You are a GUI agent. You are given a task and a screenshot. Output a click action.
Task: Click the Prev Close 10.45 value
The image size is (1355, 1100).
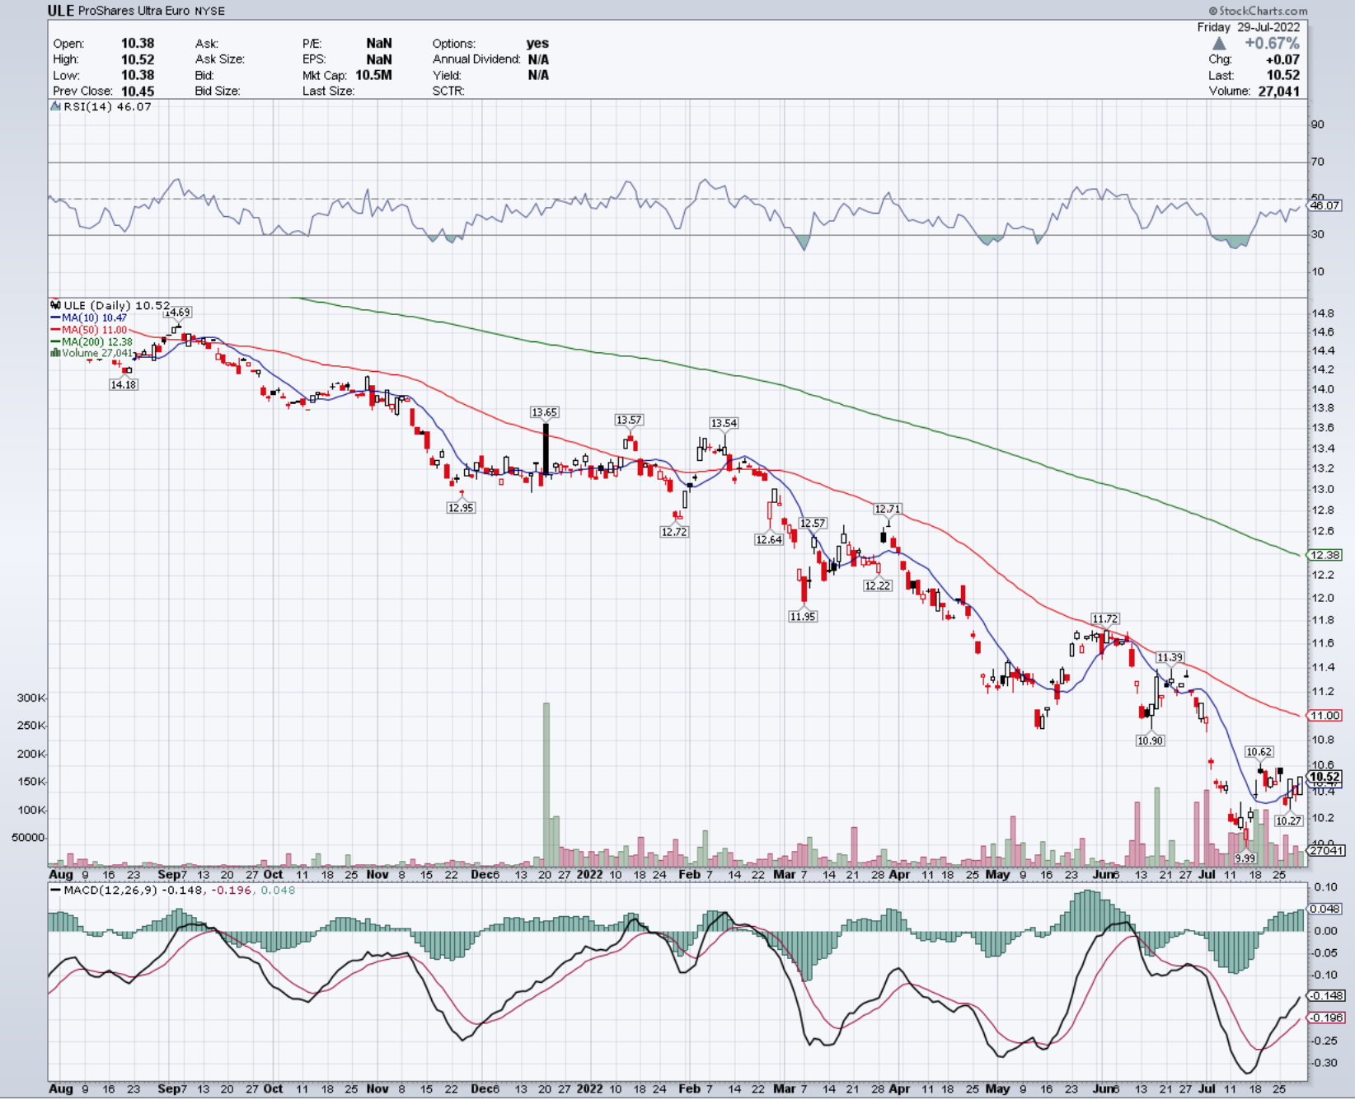pos(138,91)
